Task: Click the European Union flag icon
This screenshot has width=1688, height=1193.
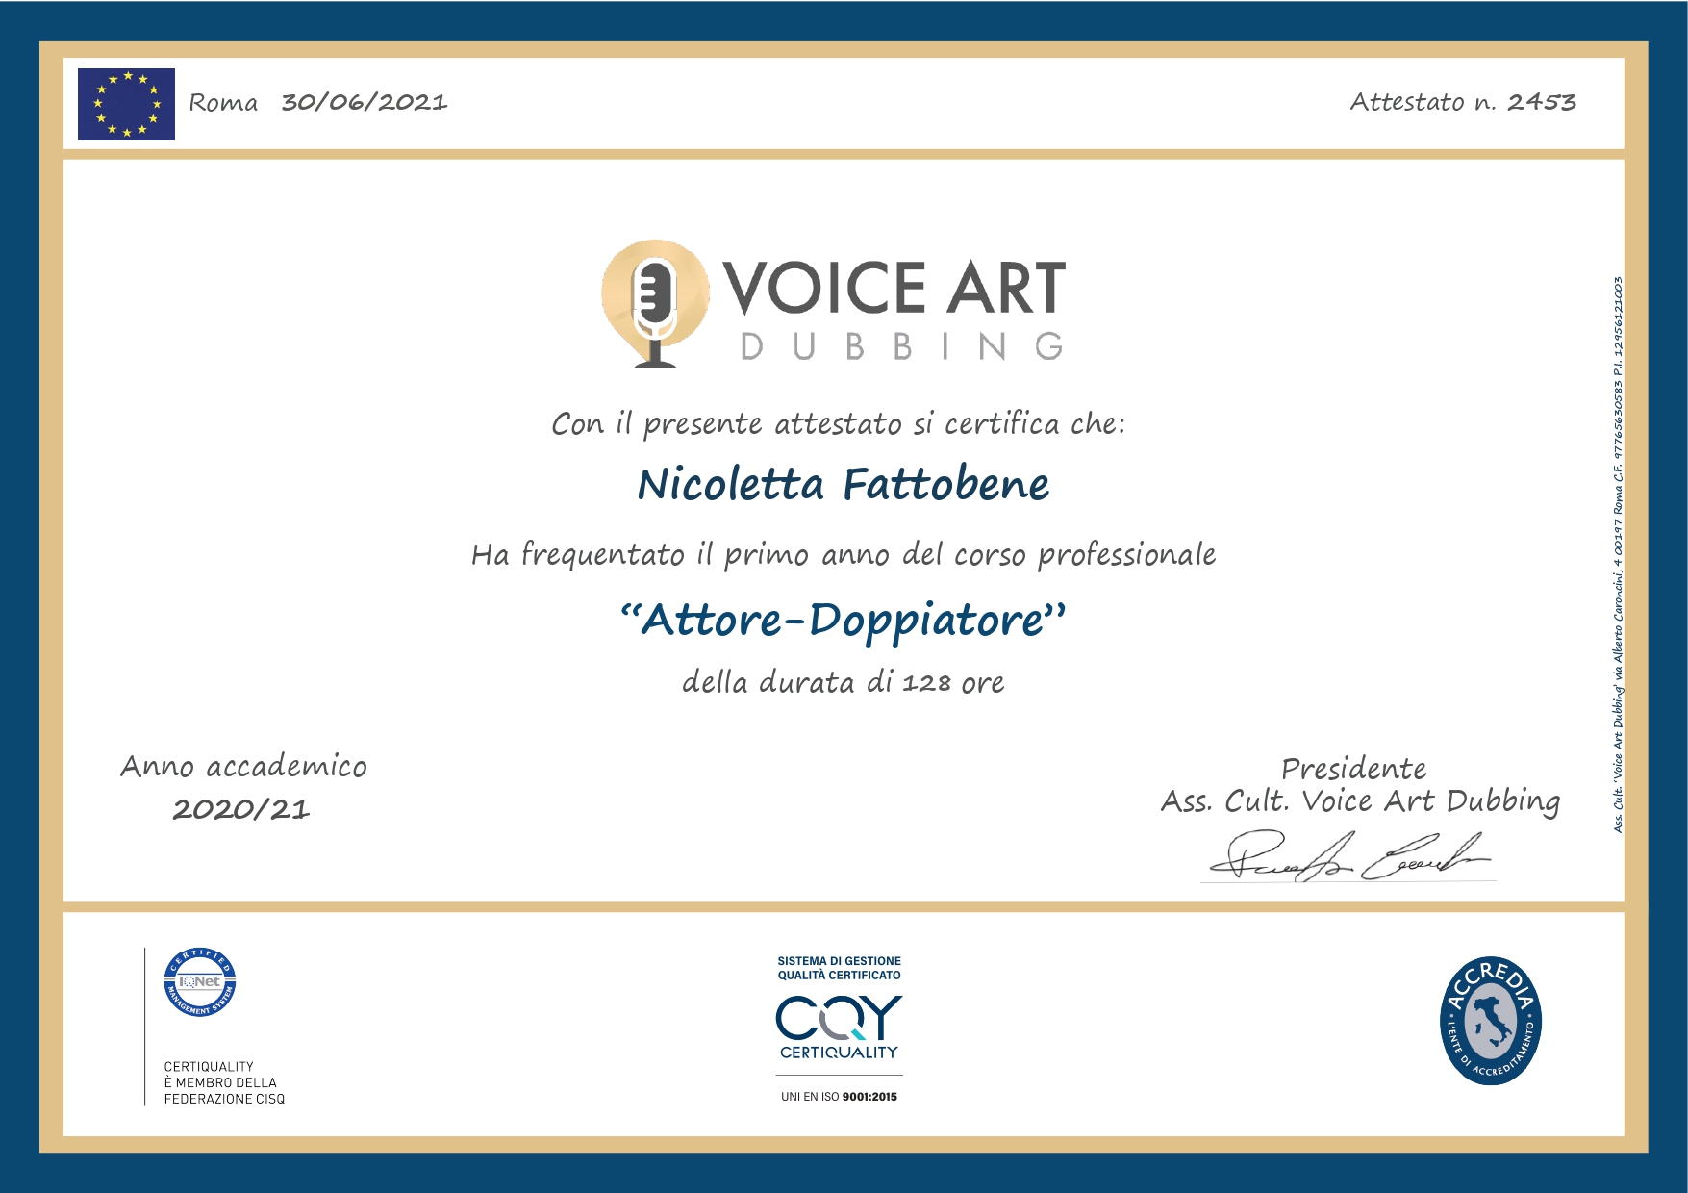Action: [x=126, y=104]
